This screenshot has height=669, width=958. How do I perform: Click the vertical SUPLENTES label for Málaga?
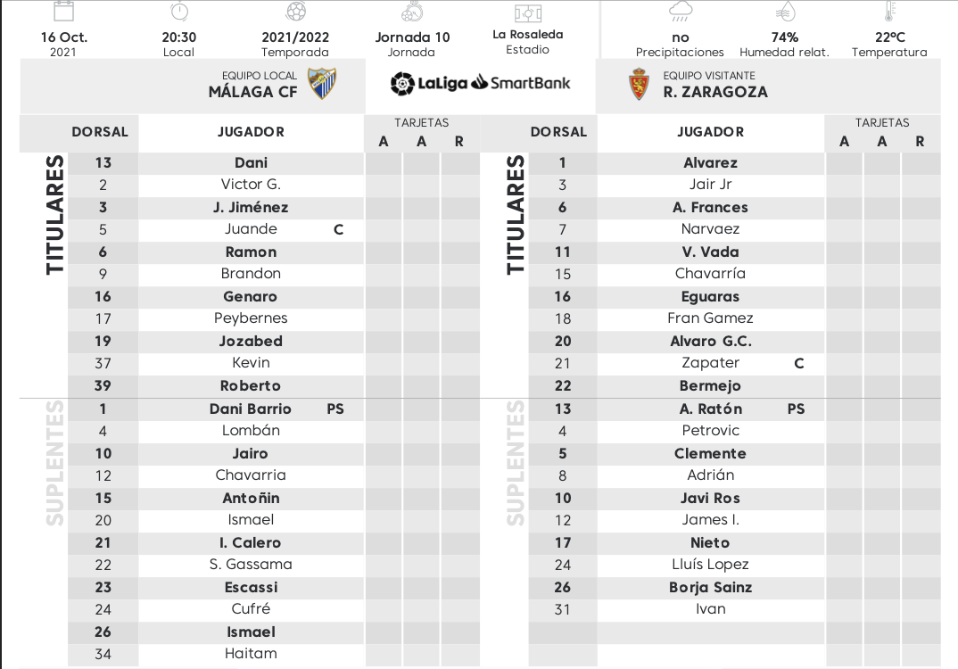[55, 463]
